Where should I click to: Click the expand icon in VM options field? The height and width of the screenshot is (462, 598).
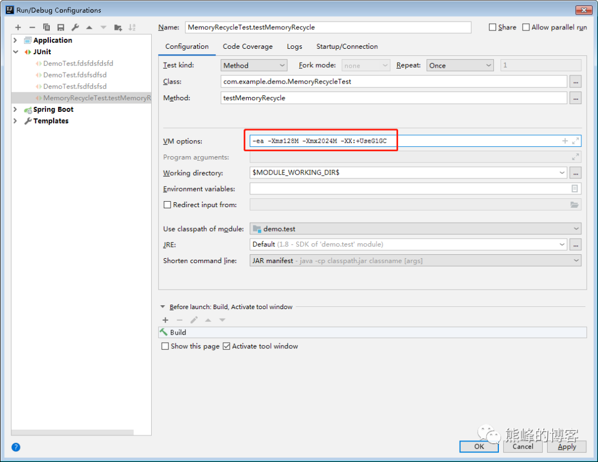(x=575, y=141)
